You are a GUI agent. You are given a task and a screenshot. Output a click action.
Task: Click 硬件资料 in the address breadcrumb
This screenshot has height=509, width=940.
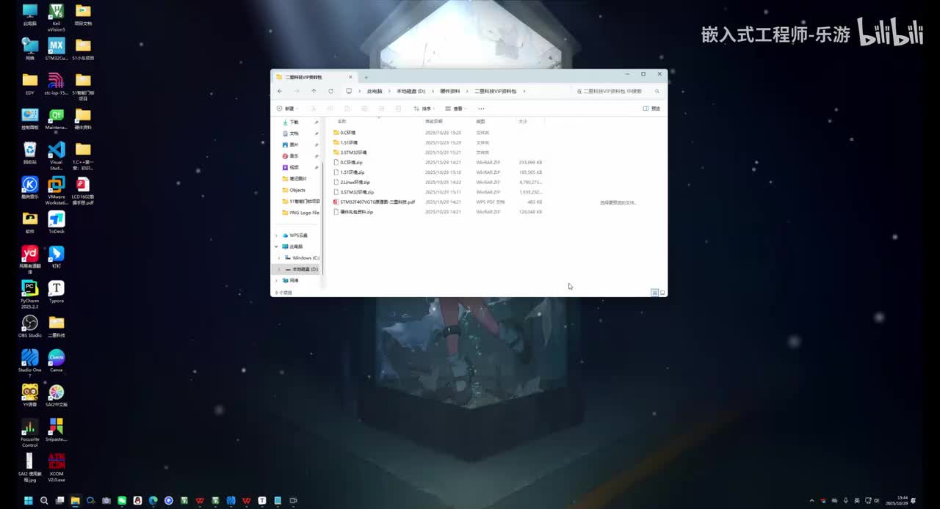pos(450,91)
